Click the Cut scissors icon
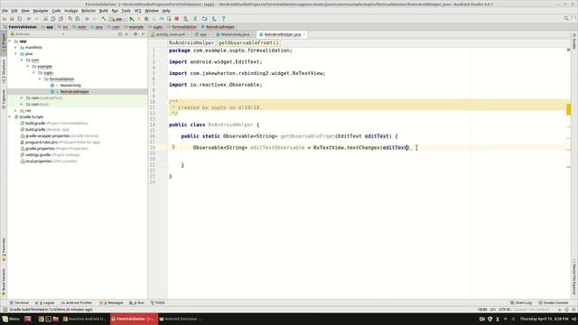Image resolution: width=578 pixels, height=325 pixels. coord(45,18)
